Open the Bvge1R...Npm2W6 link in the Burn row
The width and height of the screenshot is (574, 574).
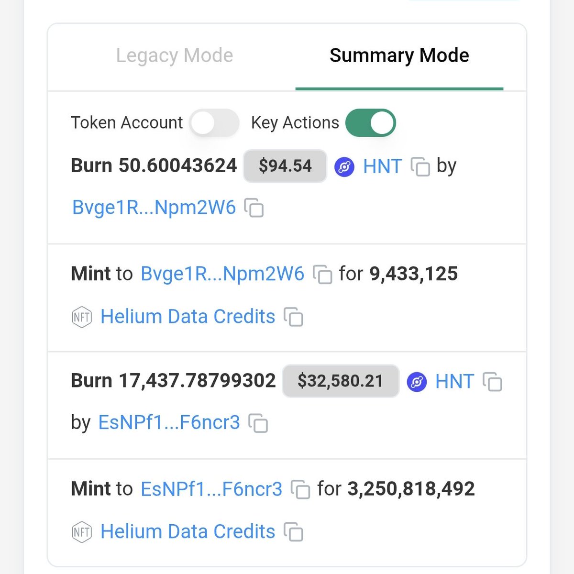click(x=154, y=208)
